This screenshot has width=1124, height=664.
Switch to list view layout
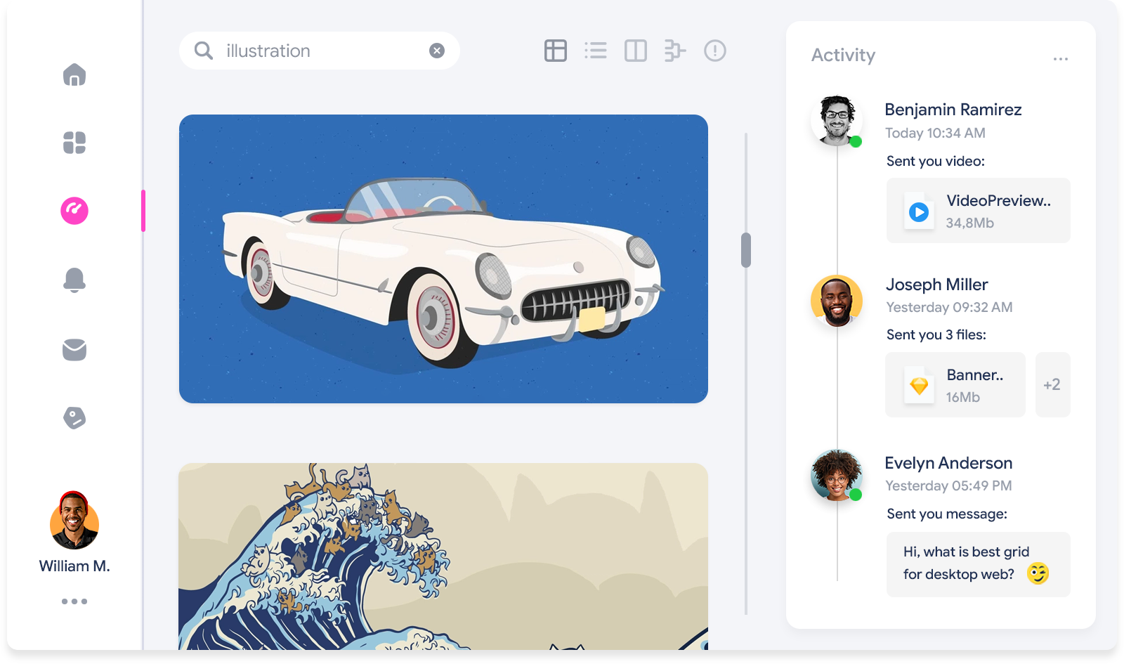tap(596, 51)
